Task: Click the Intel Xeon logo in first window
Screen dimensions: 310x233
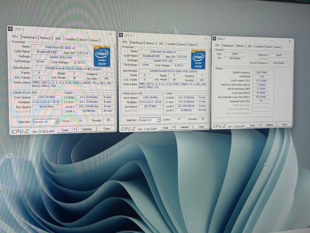Action: point(102,57)
